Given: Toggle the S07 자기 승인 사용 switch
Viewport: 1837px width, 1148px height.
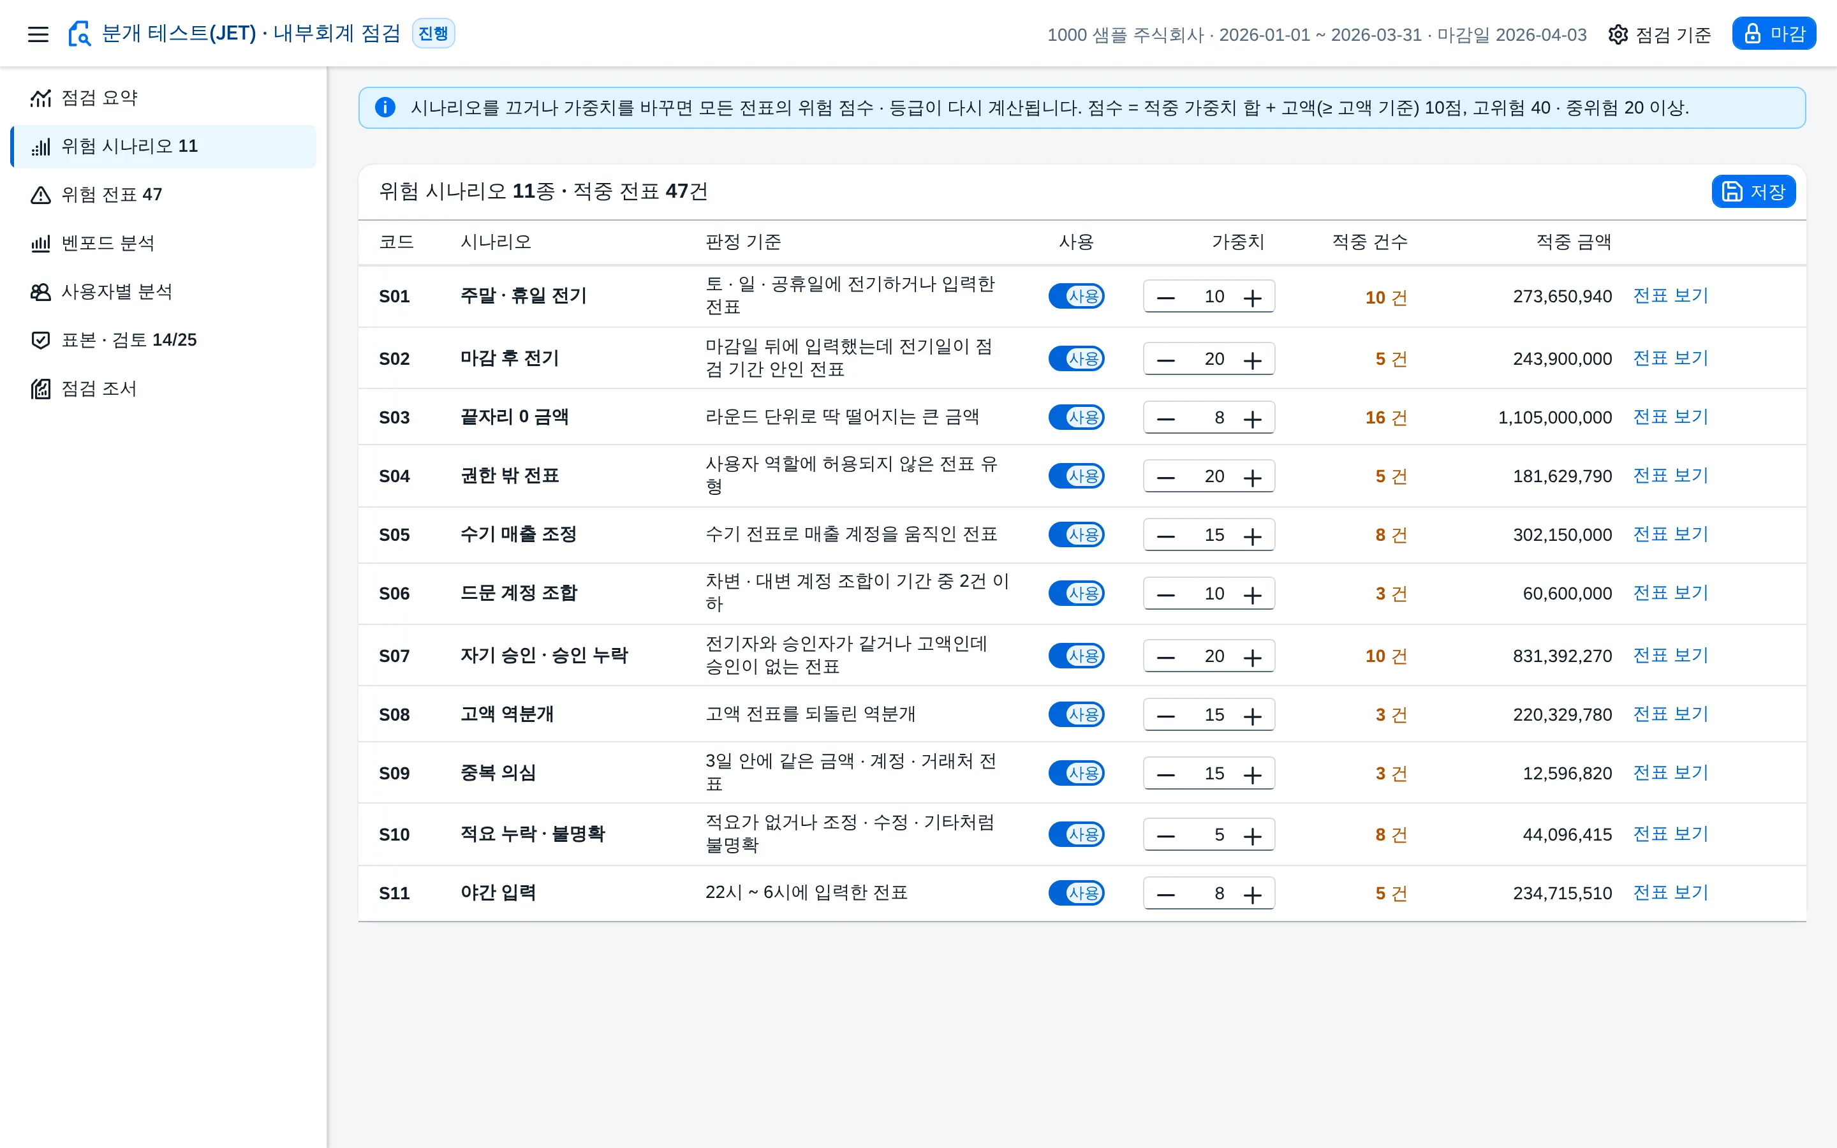Looking at the screenshot, I should (1075, 655).
